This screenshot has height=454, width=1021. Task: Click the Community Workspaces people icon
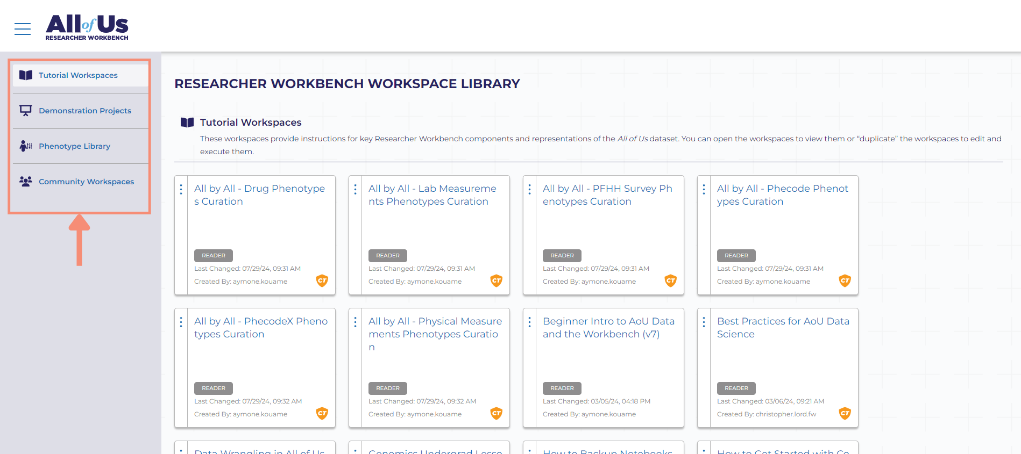(26, 182)
